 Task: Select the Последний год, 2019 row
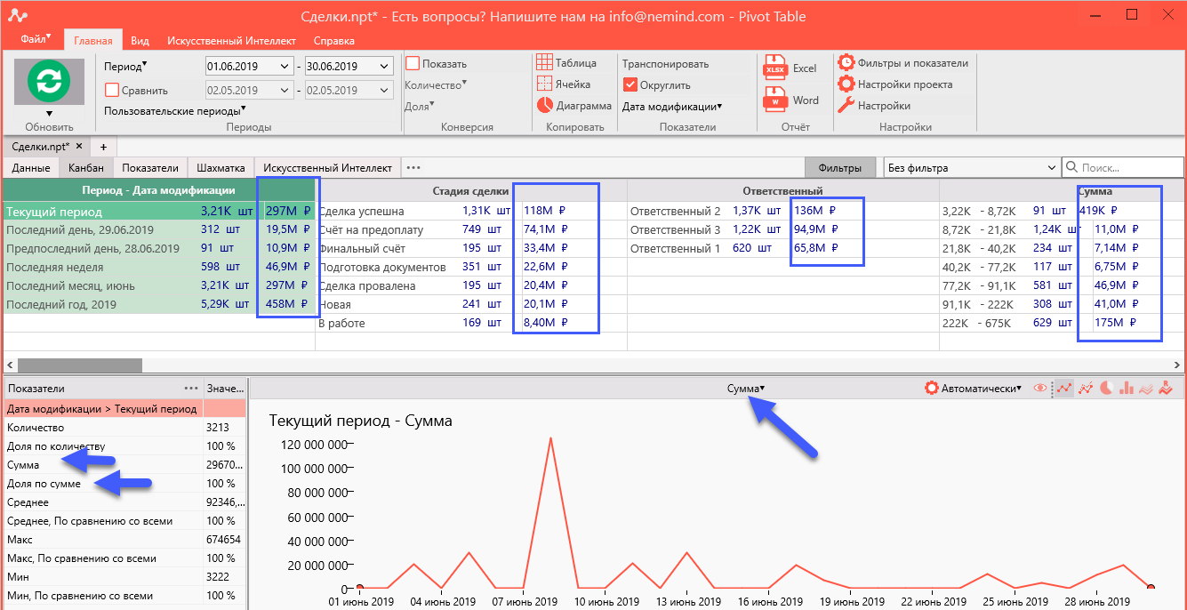159,304
